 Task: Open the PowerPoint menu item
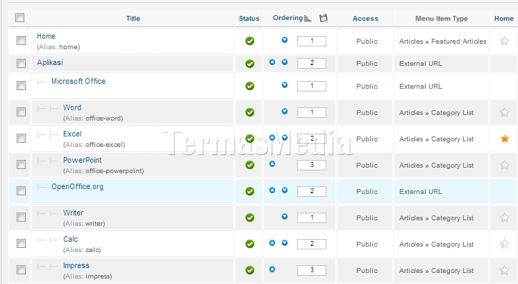coord(82,160)
